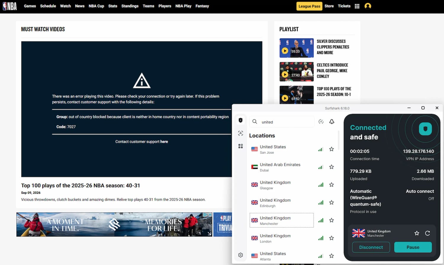Go to the NBA Cup menu item
This screenshot has width=444, height=265.
click(96, 6)
